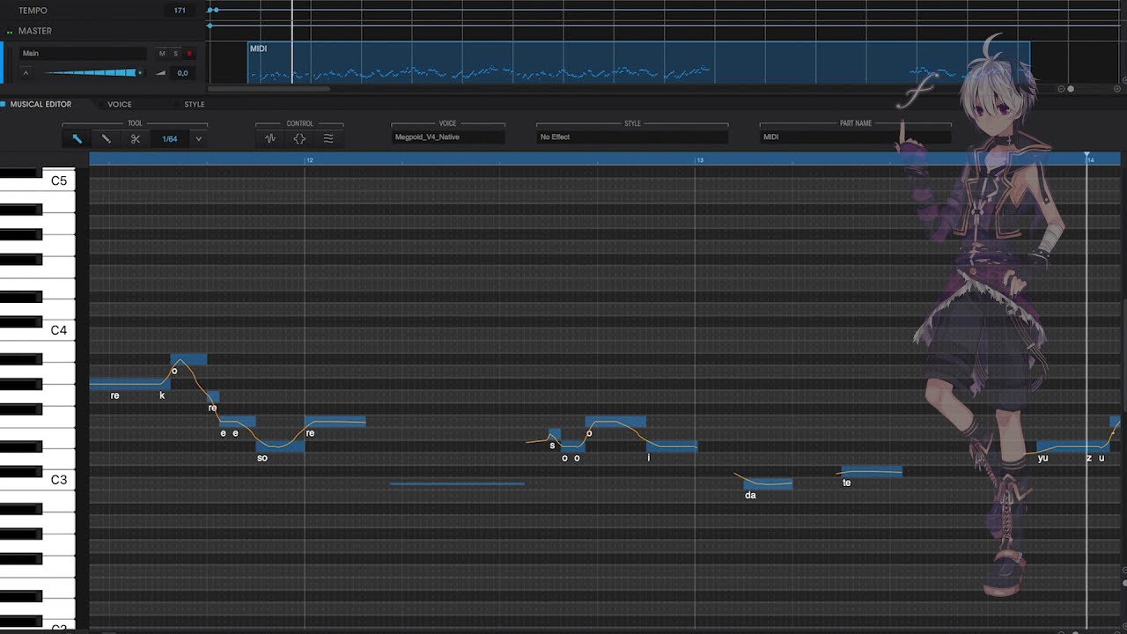Screen dimensions: 1127x634
Task: Click the playhead marker near measure 14
Action: point(1086,156)
